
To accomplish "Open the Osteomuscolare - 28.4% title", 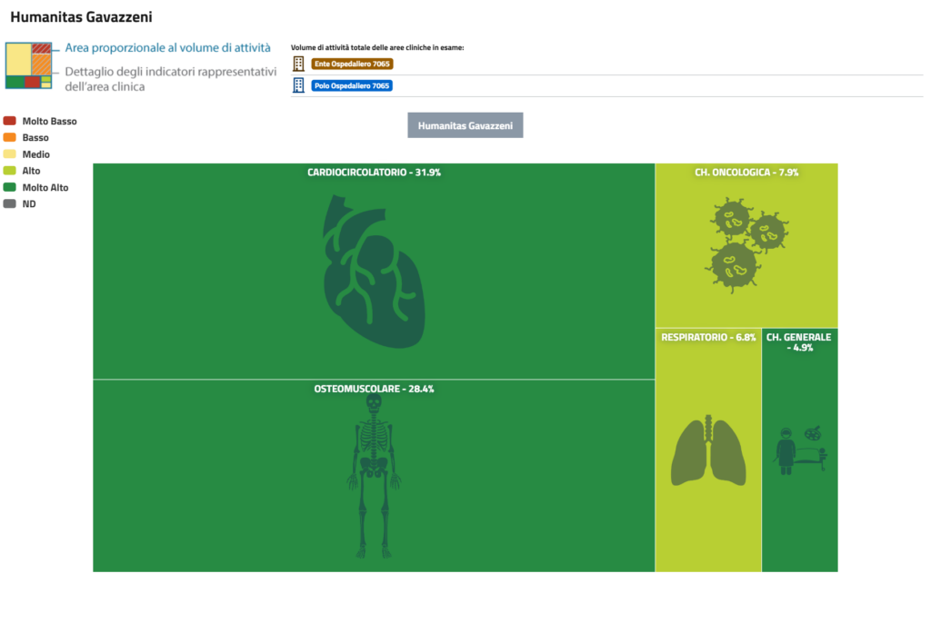I will click(374, 389).
